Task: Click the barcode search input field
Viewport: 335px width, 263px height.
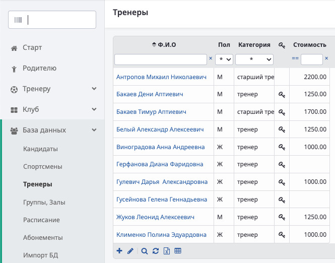Action: click(52, 20)
